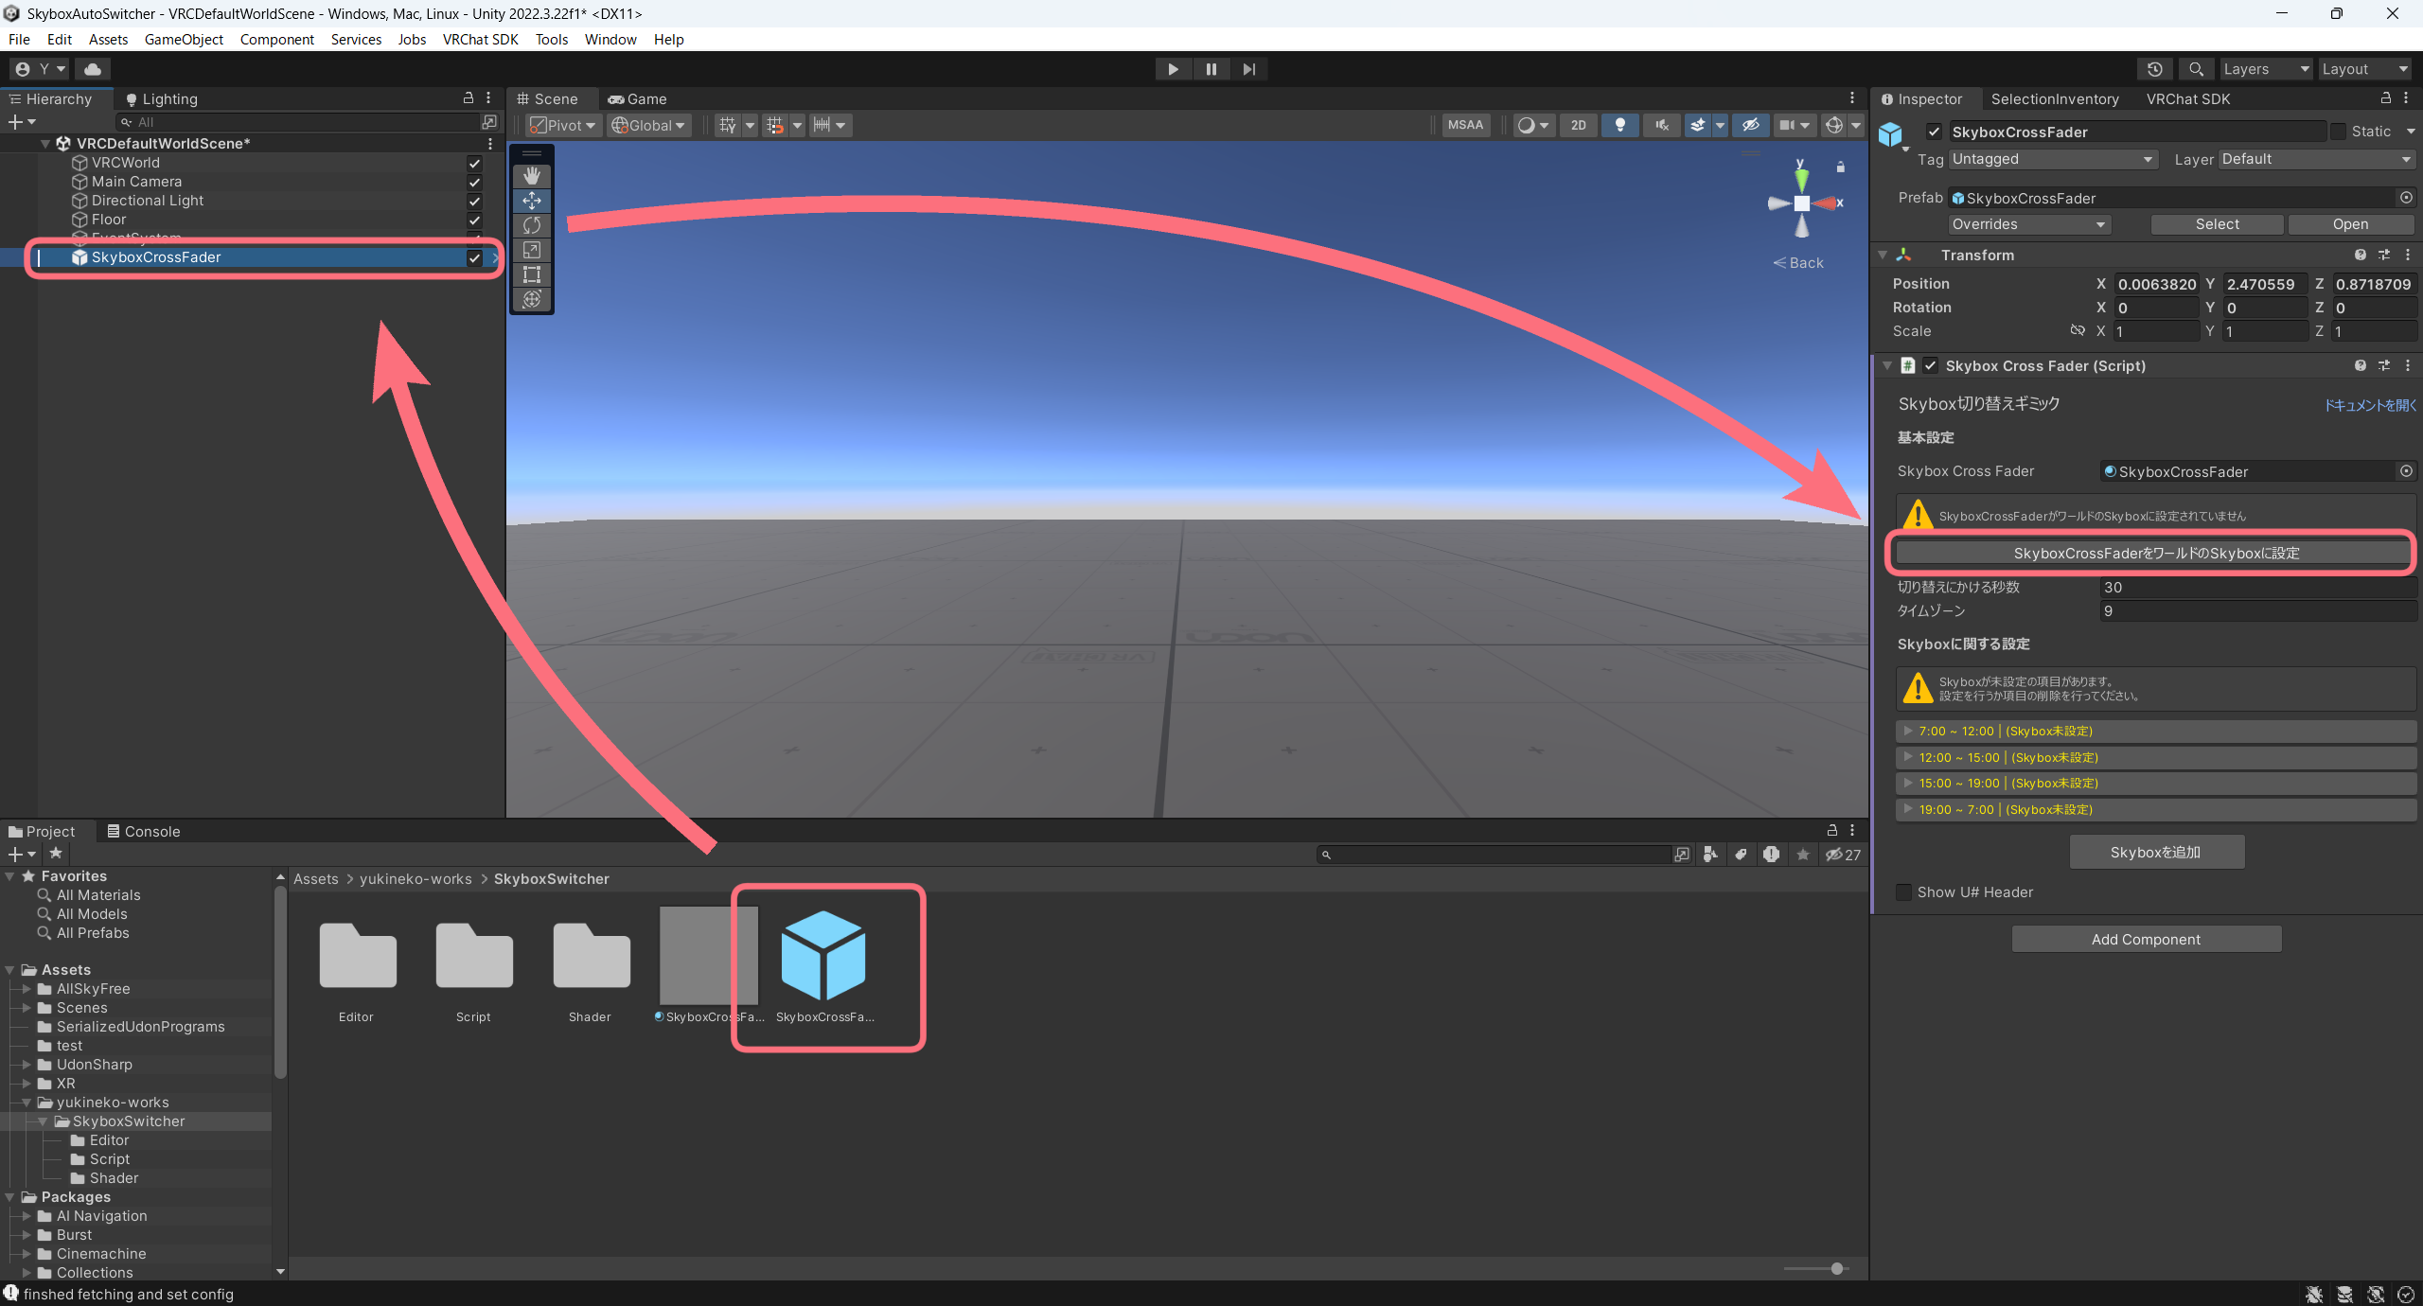Click the prefab Select button
This screenshot has height=1306, width=2423.
point(2217,224)
